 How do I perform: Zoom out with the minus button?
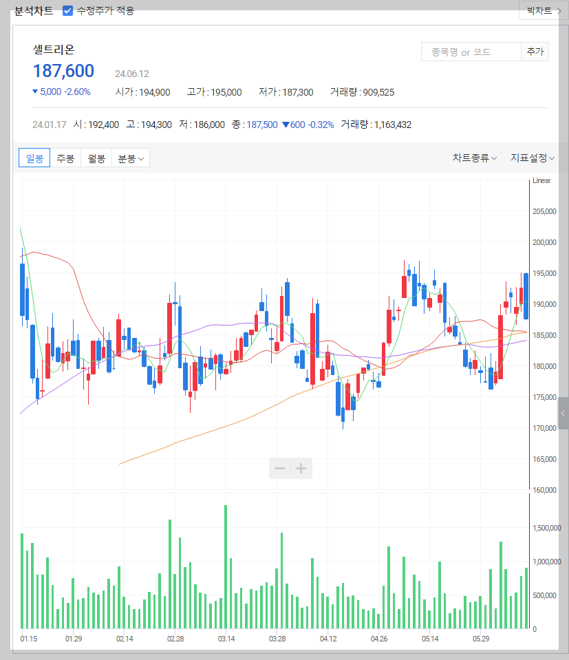(x=279, y=468)
